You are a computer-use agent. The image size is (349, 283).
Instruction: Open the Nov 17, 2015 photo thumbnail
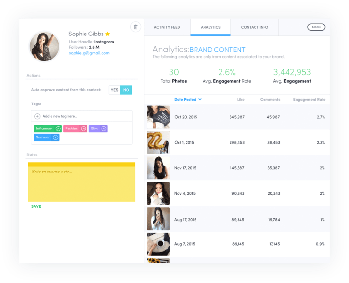(x=158, y=168)
